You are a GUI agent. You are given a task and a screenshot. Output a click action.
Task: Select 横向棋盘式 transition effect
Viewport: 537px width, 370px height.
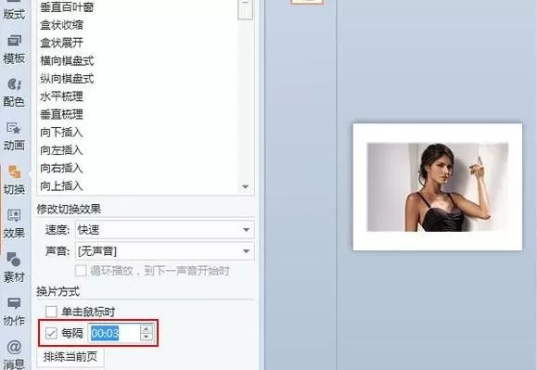(67, 61)
